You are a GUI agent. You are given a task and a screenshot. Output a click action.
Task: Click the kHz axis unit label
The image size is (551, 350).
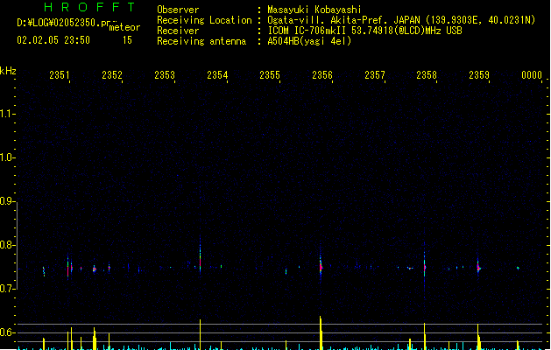tap(8, 71)
